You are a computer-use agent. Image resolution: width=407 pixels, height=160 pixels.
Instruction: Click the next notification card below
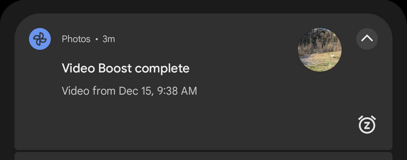[x=203, y=156]
